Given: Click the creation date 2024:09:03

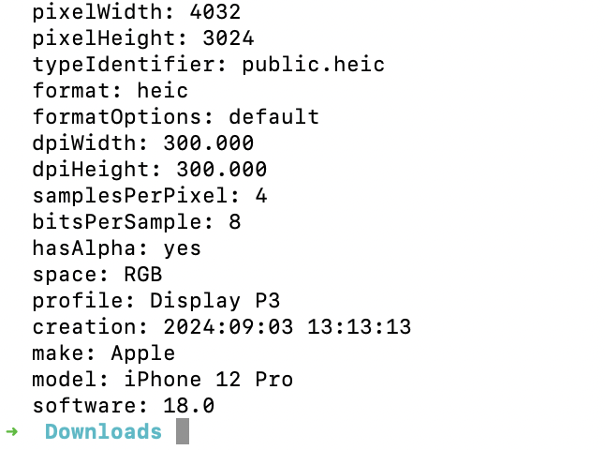Looking at the screenshot, I should coord(229,327).
